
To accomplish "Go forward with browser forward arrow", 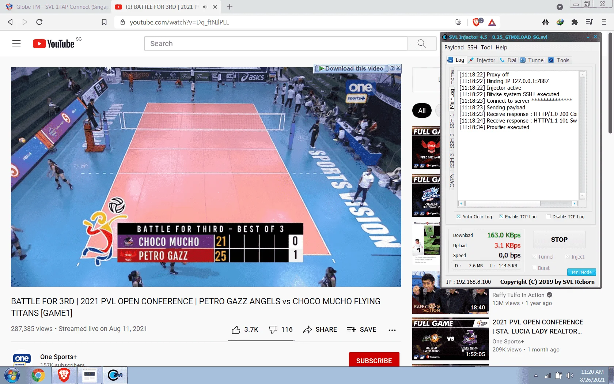I will [x=24, y=22].
